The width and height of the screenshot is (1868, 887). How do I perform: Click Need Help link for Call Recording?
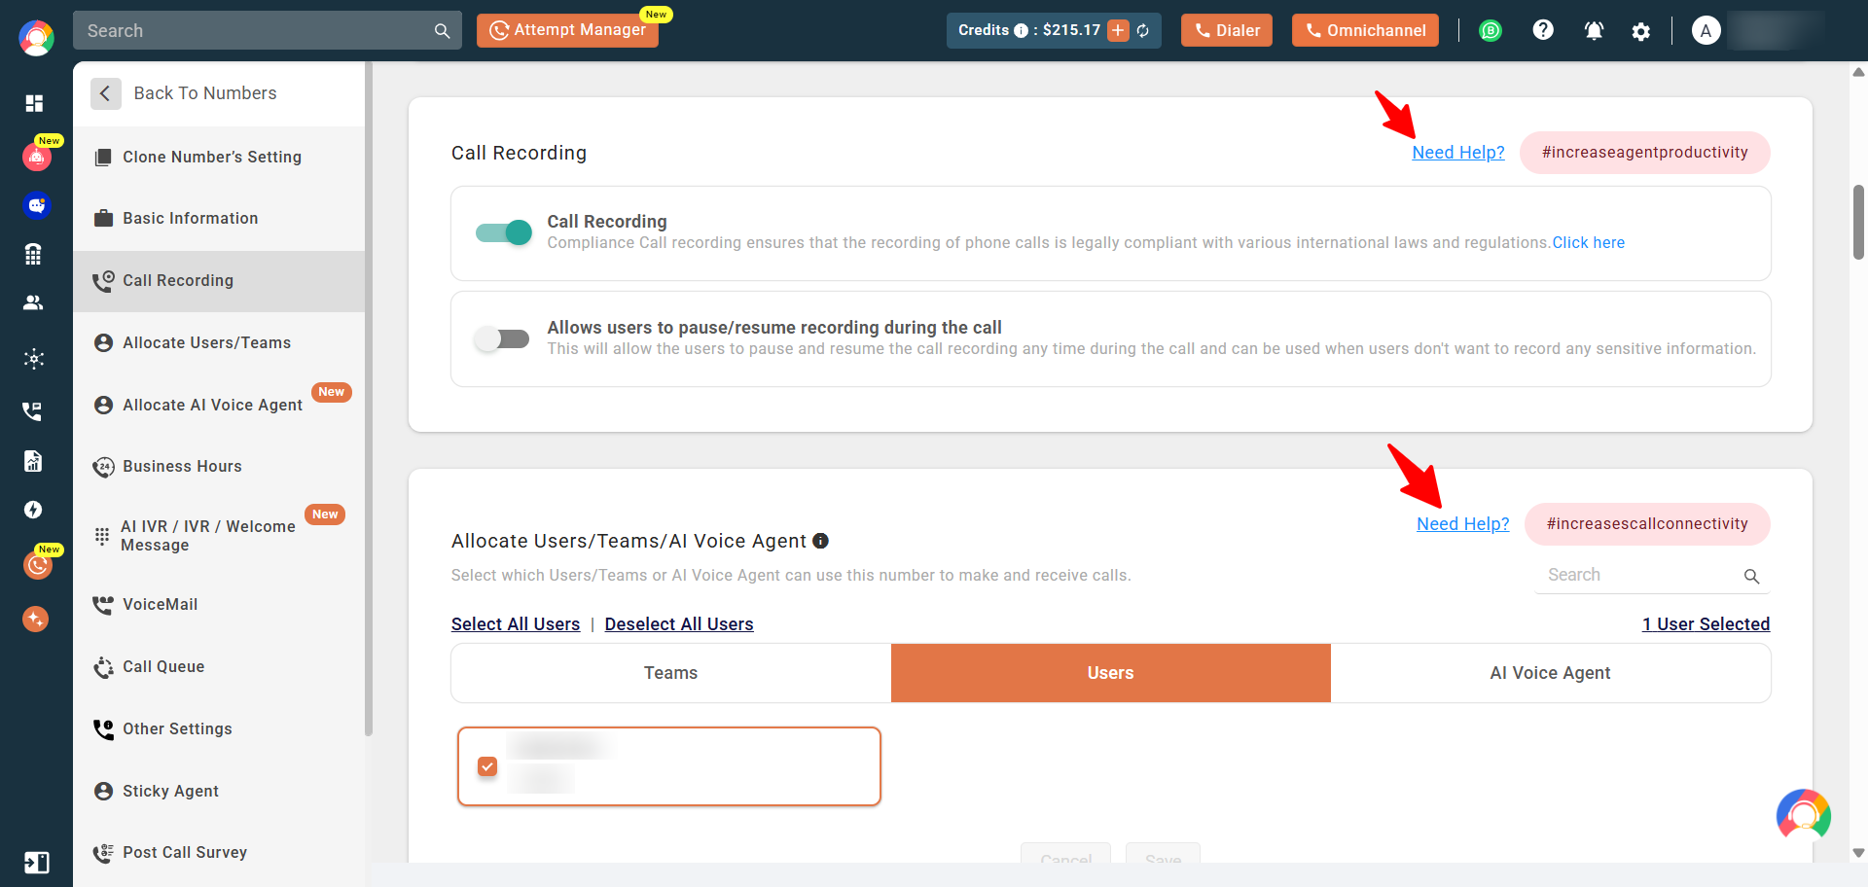click(x=1457, y=153)
